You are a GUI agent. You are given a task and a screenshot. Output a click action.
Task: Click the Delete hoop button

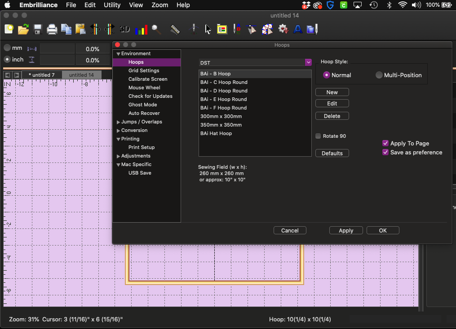332,116
